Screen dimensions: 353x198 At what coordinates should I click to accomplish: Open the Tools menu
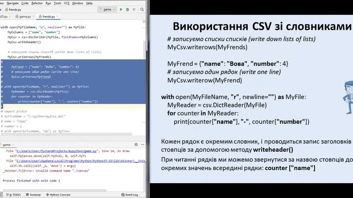(57, 3)
